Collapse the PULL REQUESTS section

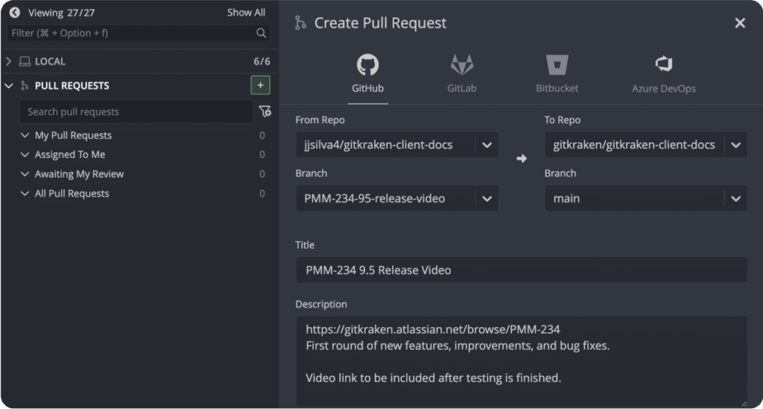[8, 86]
